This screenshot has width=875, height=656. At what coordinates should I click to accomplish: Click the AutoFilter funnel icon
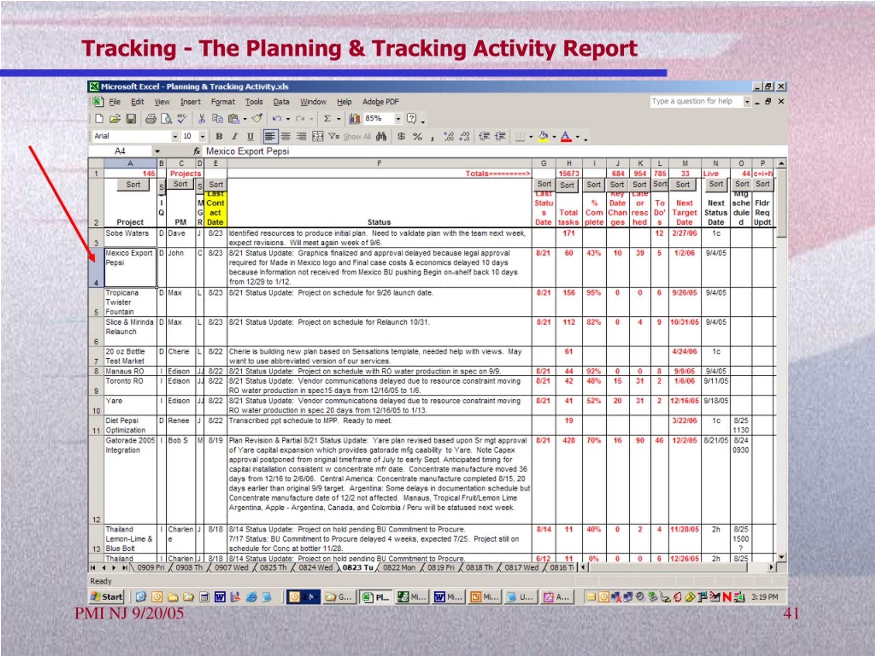(x=334, y=136)
